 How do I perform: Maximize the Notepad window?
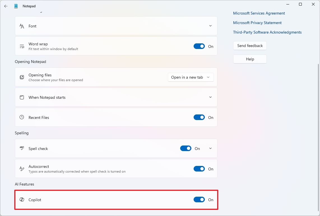click(x=300, y=4)
